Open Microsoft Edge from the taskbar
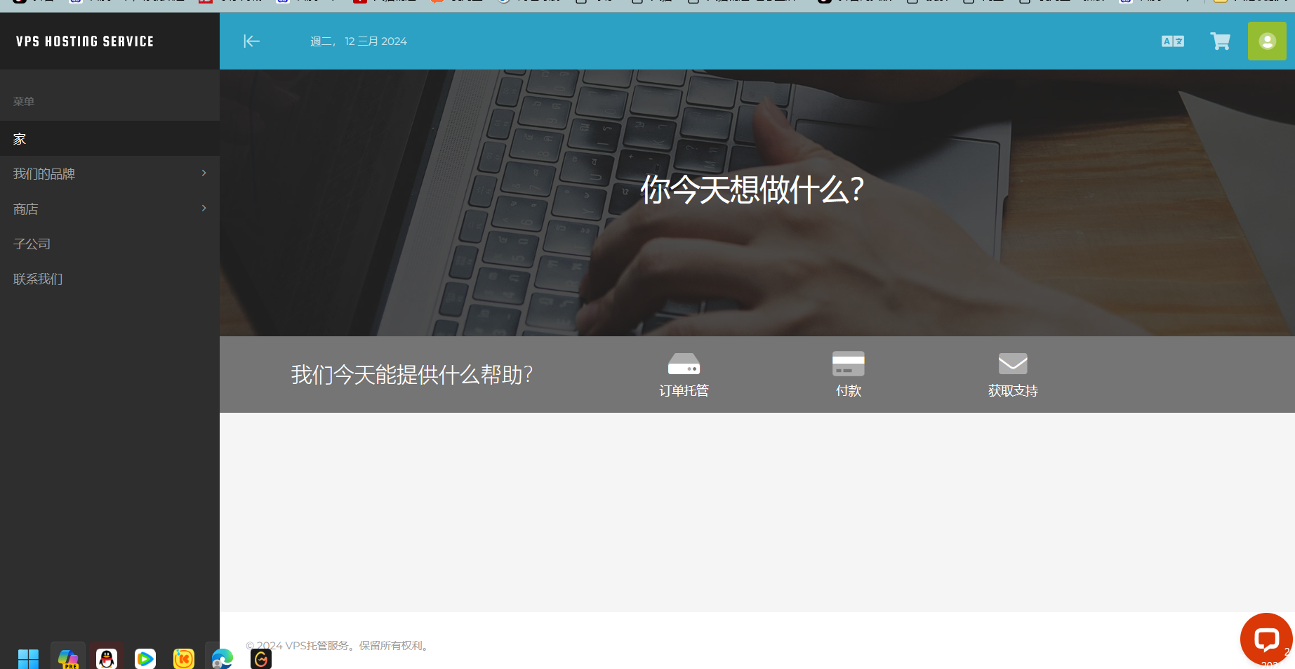Viewport: 1295px width, 669px height. click(x=222, y=658)
